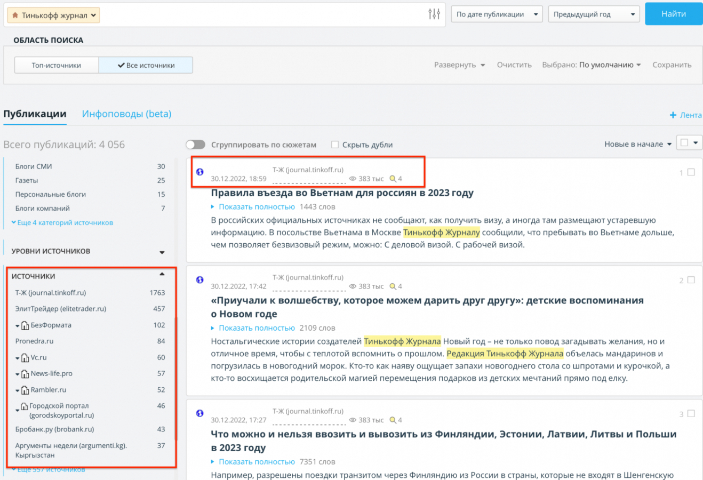Click eye views icon in second publication
The image size is (703, 480).
pos(353,286)
